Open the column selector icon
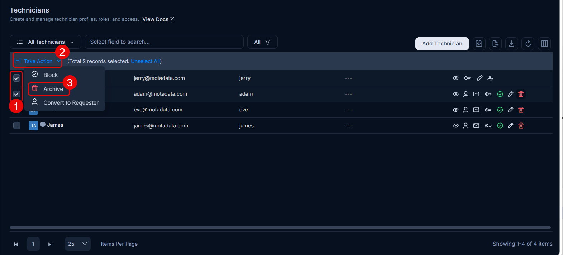 544,44
